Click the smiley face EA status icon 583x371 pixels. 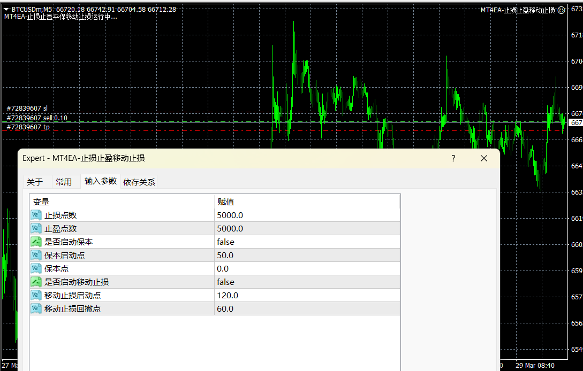pyautogui.click(x=561, y=10)
